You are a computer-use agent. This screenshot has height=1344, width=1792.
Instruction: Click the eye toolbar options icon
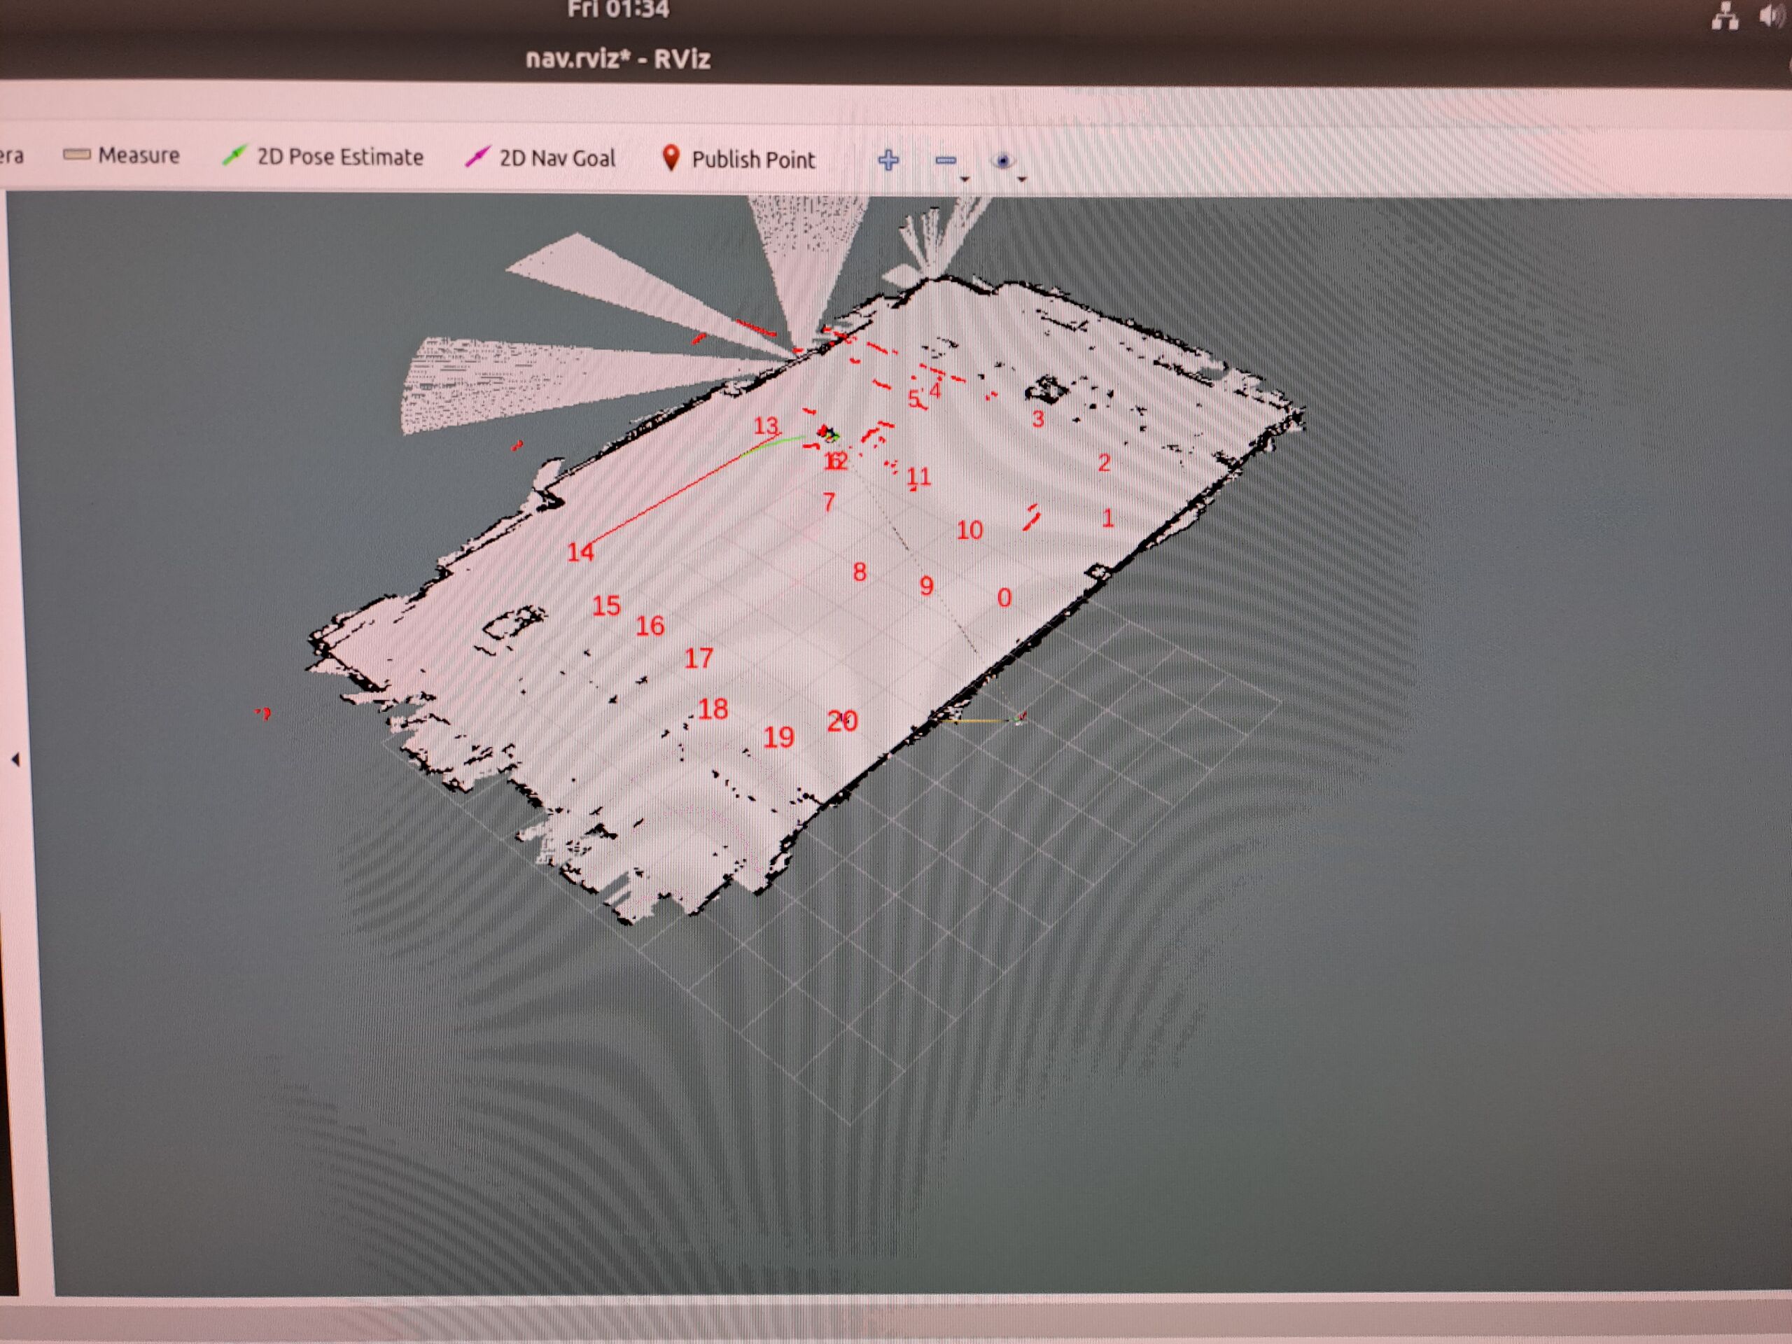coord(1003,161)
